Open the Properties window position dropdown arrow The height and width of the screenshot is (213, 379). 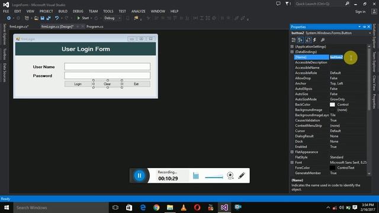(x=359, y=27)
